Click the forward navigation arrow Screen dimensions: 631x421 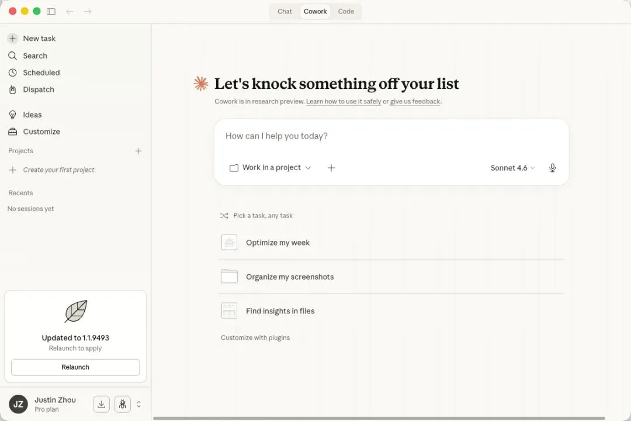tap(88, 11)
